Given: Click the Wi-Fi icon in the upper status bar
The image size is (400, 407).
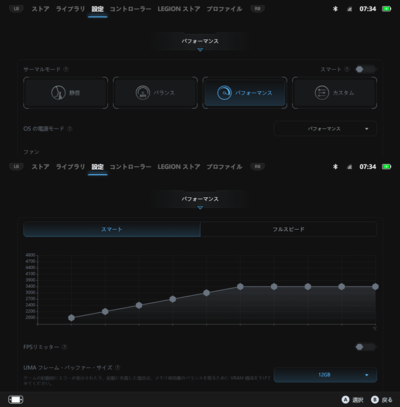Looking at the screenshot, I should tap(349, 9).
